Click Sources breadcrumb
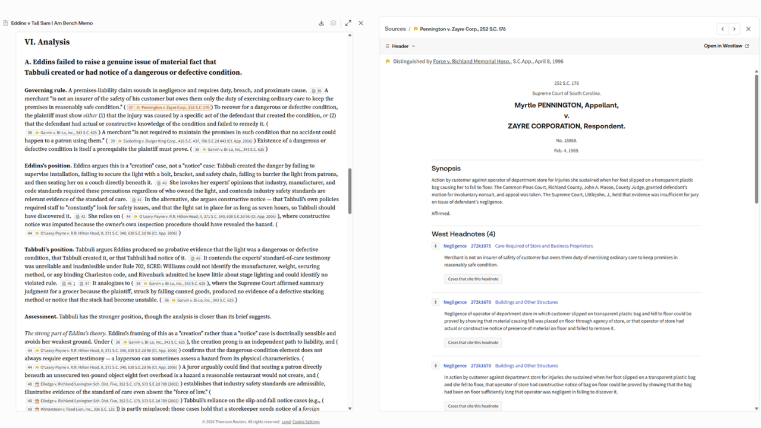The height and width of the screenshot is (428, 761). tap(395, 28)
